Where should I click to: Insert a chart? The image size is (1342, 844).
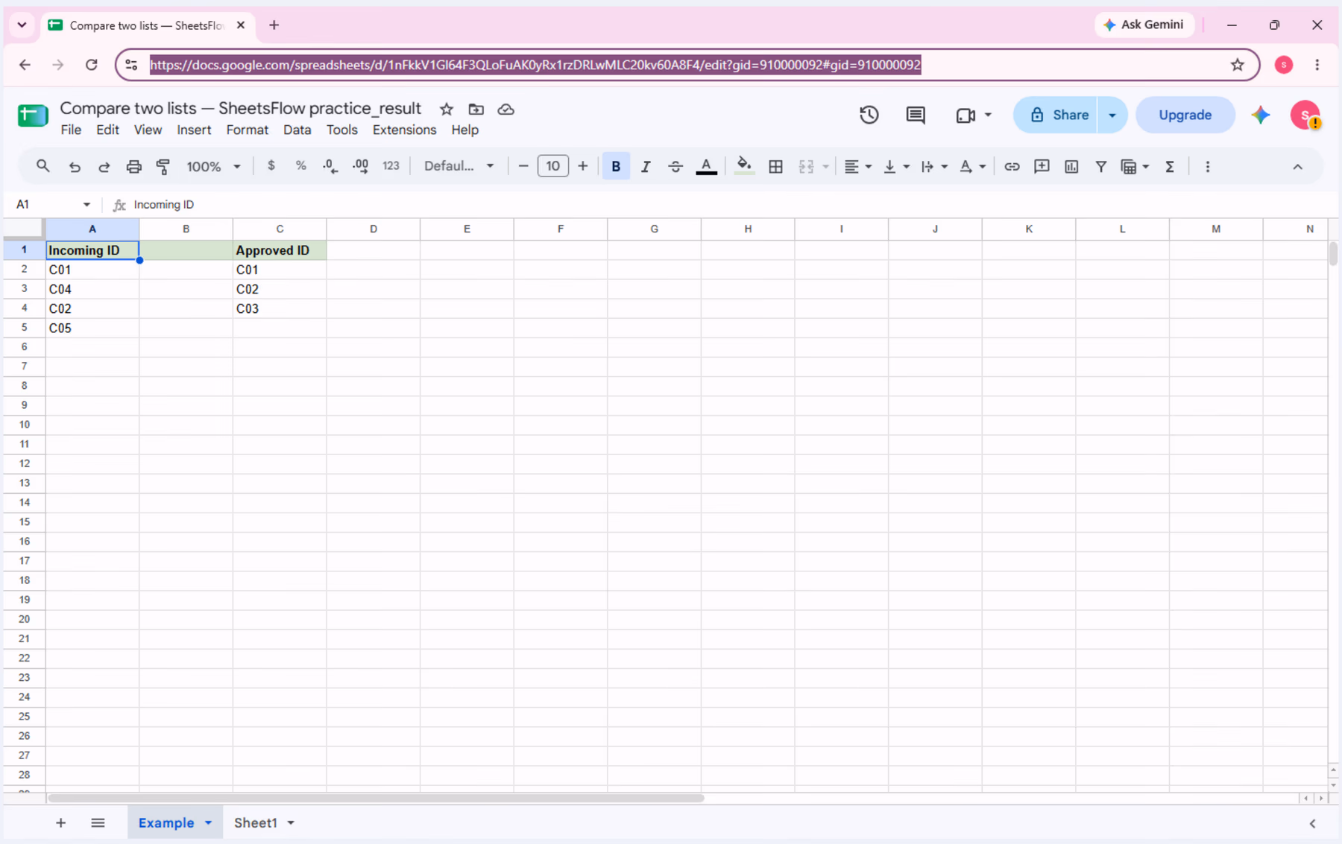1071,167
